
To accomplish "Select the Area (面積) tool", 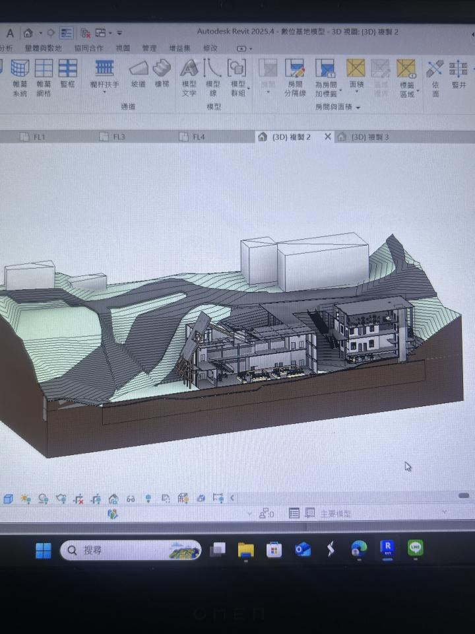I will click(356, 75).
